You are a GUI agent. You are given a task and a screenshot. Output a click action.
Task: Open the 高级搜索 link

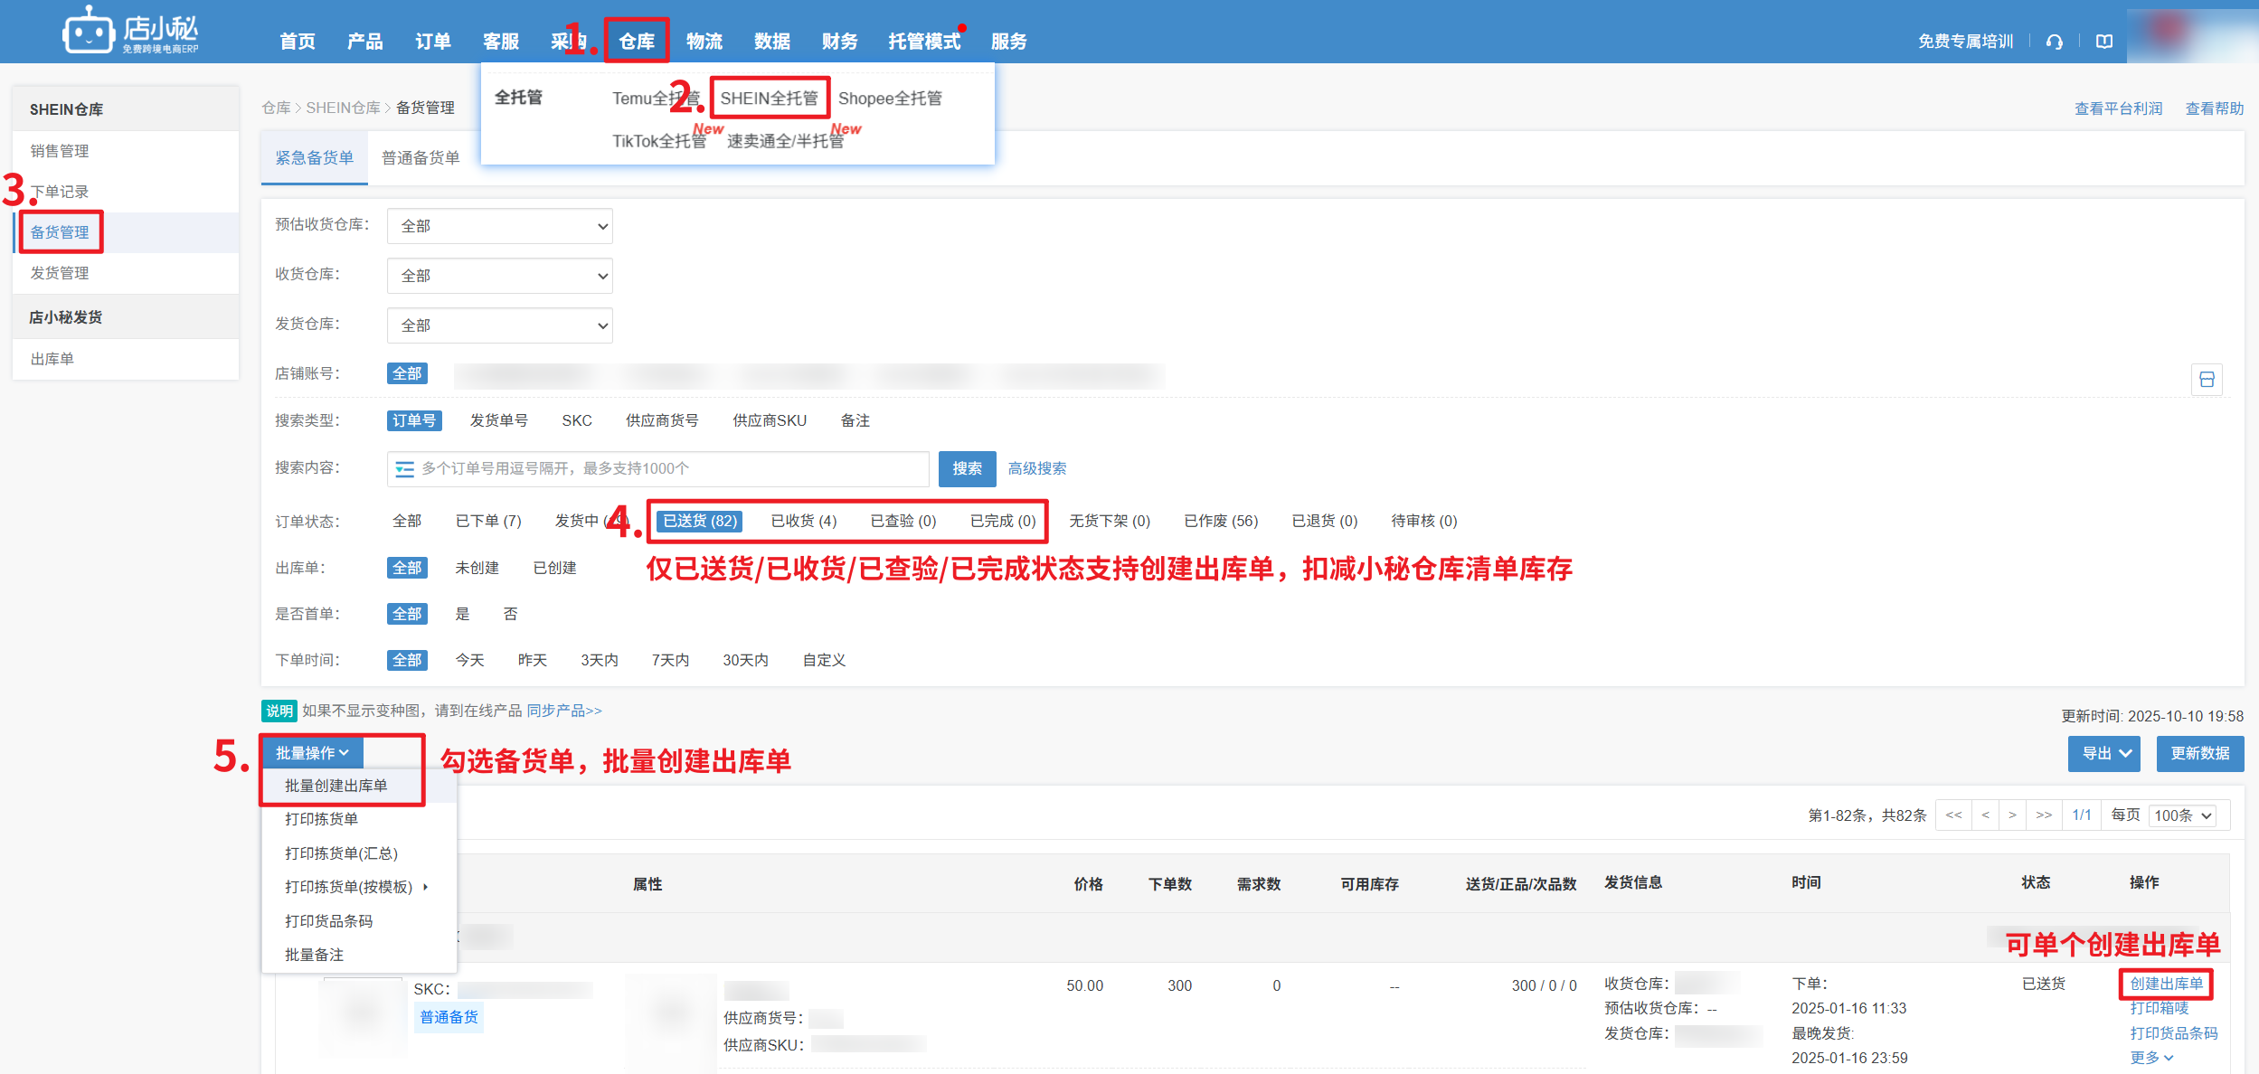coord(1036,468)
